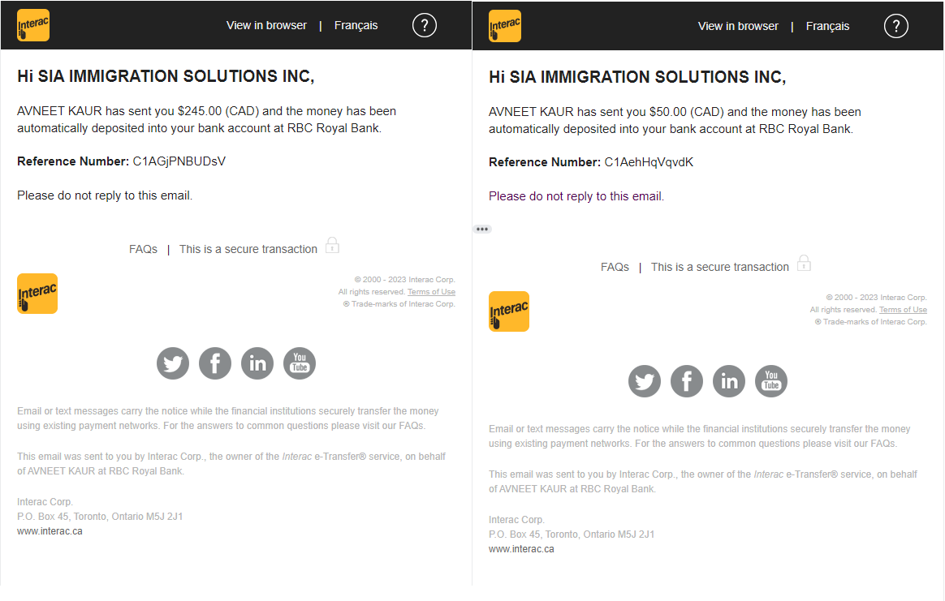Click the LinkedIn icon in the right email
Image resolution: width=945 pixels, height=601 pixels.
click(729, 381)
